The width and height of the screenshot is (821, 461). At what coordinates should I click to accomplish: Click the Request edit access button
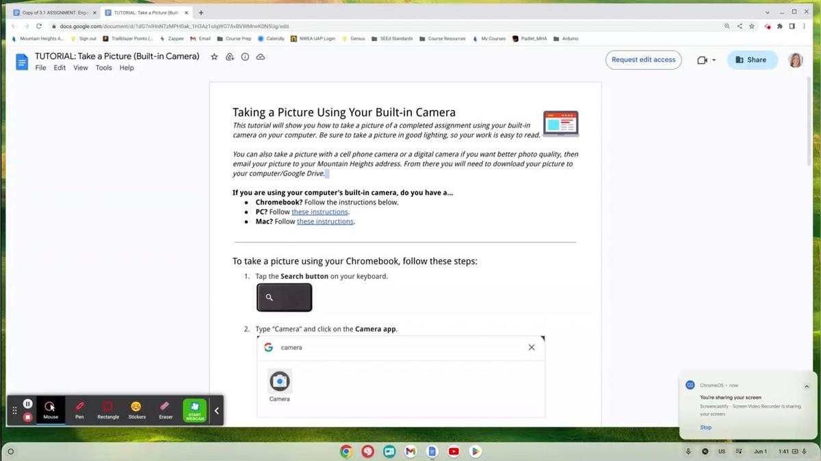[x=643, y=60]
